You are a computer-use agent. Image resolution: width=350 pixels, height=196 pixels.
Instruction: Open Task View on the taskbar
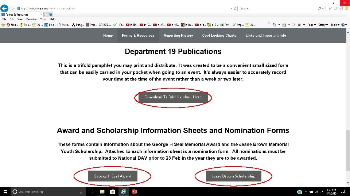(91, 192)
